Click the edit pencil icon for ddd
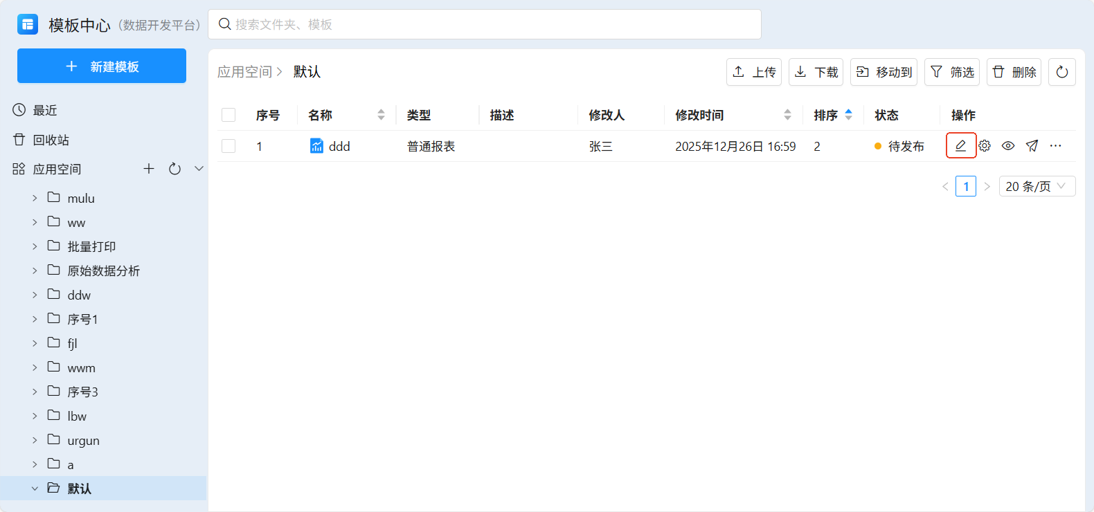This screenshot has width=1094, height=512. click(960, 145)
